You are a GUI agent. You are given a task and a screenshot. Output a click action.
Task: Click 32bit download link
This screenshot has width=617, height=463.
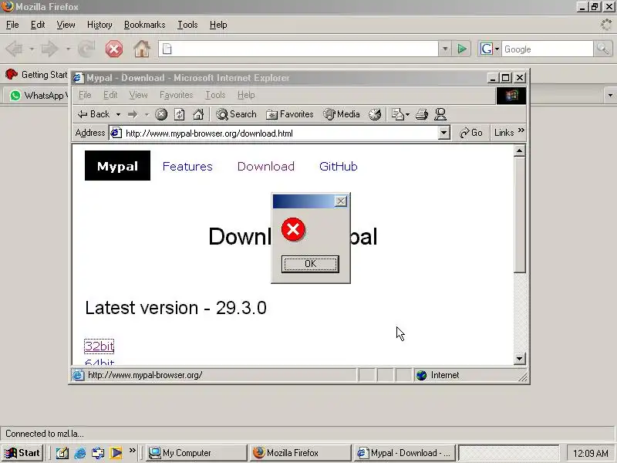click(99, 346)
